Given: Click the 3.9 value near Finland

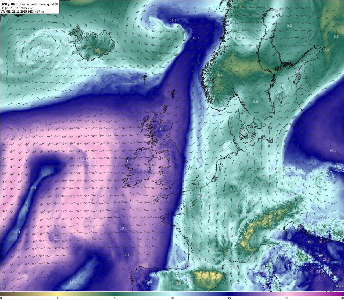Looking at the screenshot, I should coord(326,50).
